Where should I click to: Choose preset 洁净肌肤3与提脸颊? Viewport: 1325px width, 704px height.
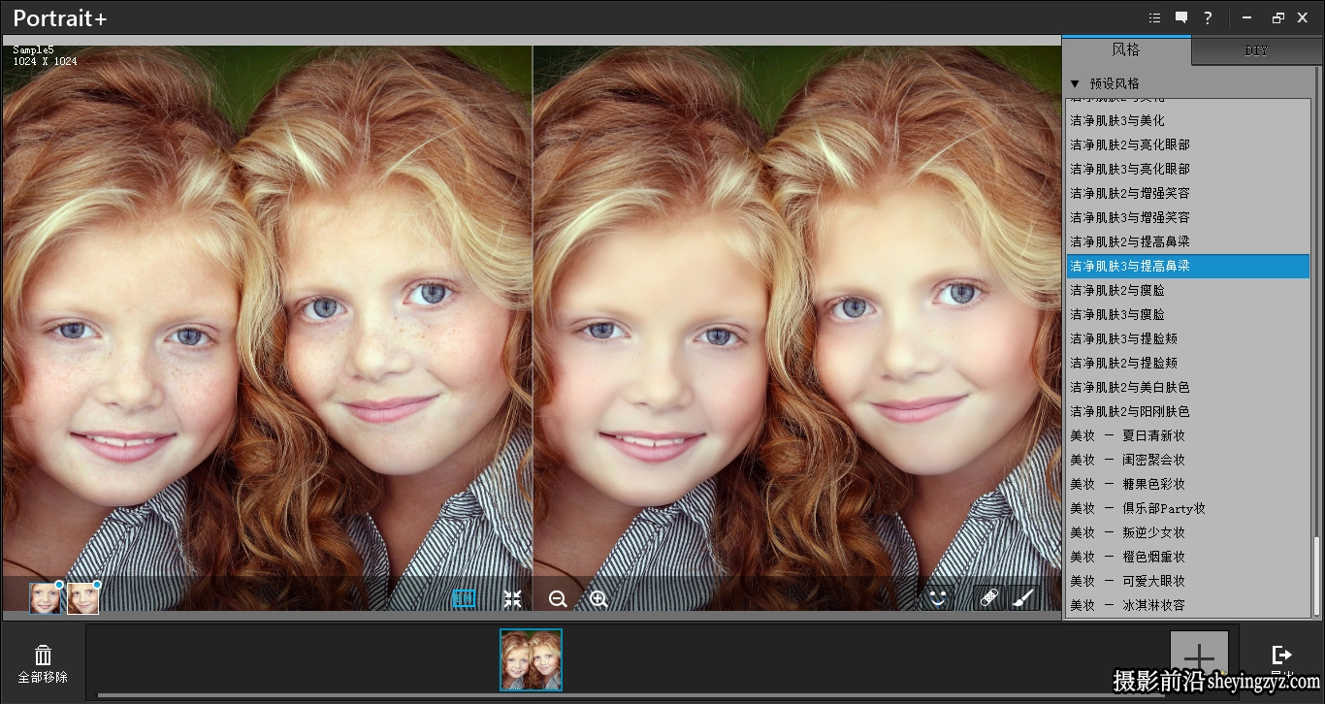point(1188,338)
